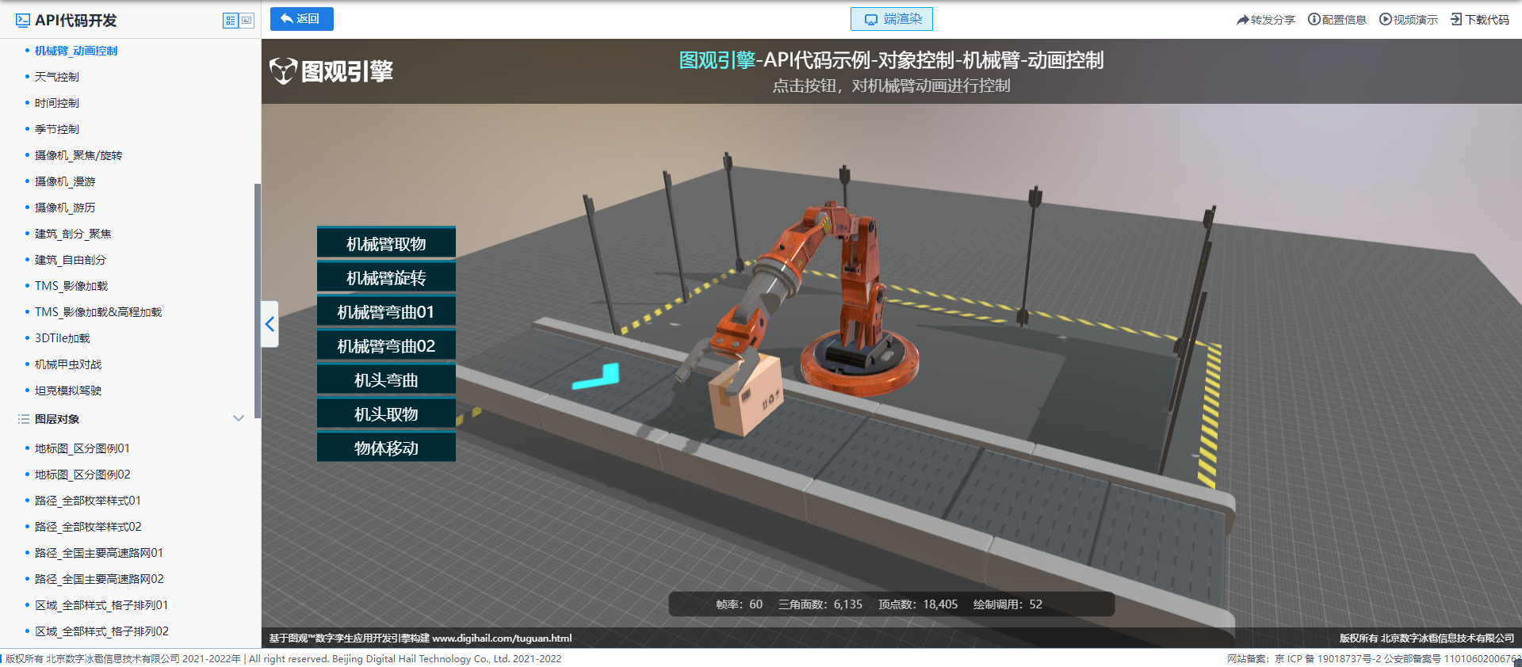
Task: Click the www.digihail.com/tuguan.html link text
Action: [502, 638]
